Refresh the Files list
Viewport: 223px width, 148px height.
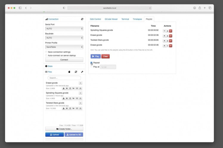point(76,72)
